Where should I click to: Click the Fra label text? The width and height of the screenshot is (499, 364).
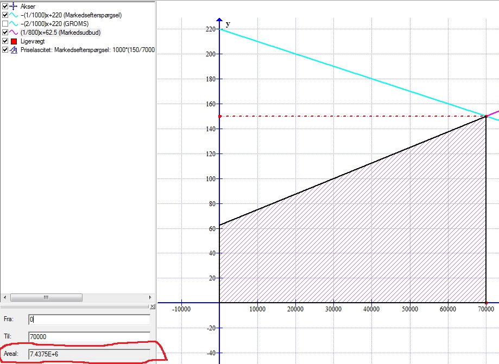pyautogui.click(x=9, y=319)
